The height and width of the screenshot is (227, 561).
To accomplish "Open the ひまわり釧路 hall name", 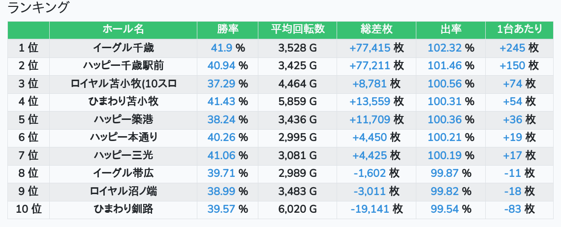I will pos(123,209).
